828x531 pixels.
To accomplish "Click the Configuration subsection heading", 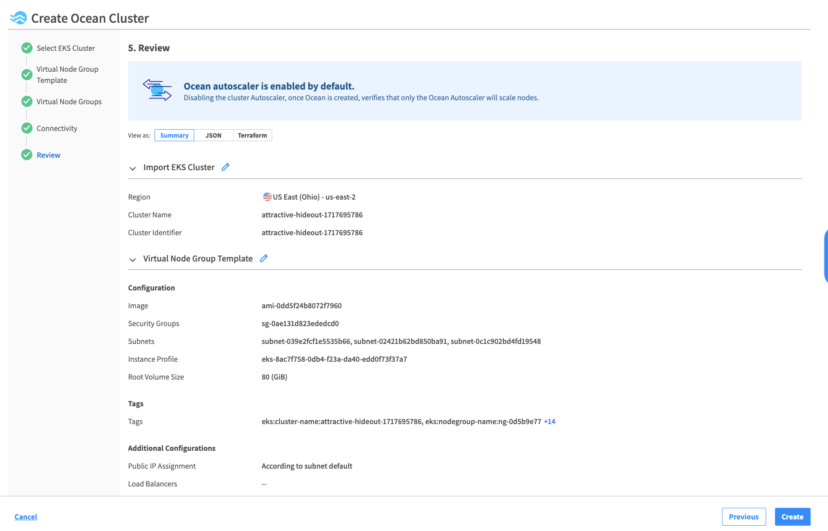I will click(151, 288).
